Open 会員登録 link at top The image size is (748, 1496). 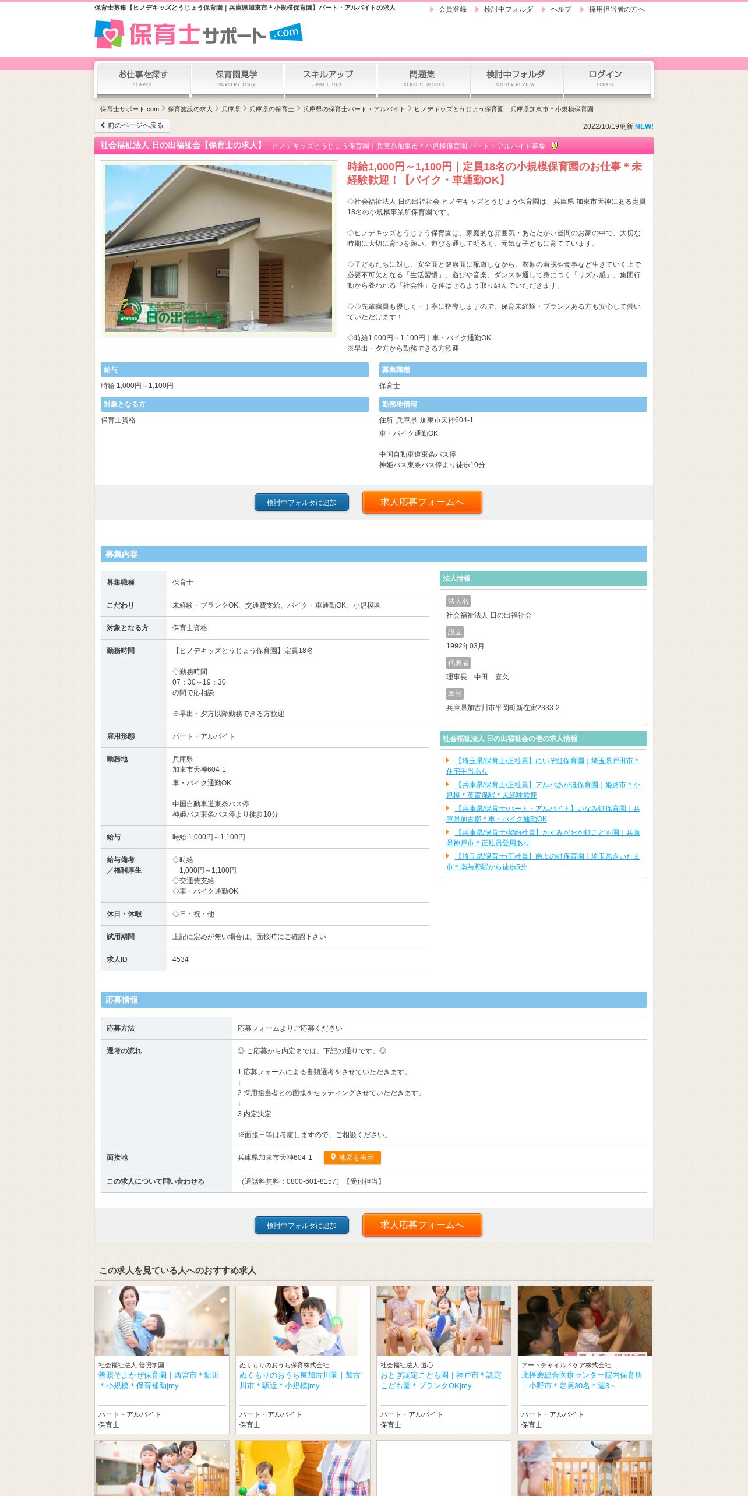pos(453,9)
